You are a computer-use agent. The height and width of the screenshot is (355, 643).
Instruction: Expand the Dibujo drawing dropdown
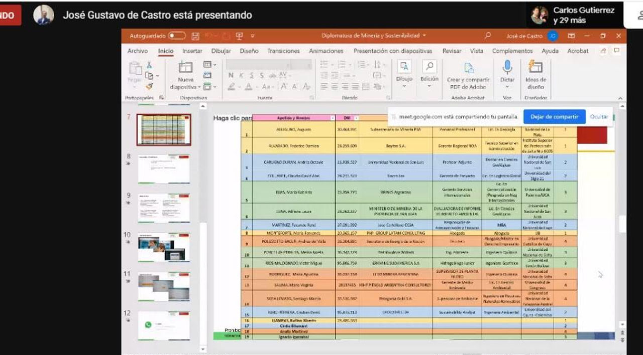[404, 86]
